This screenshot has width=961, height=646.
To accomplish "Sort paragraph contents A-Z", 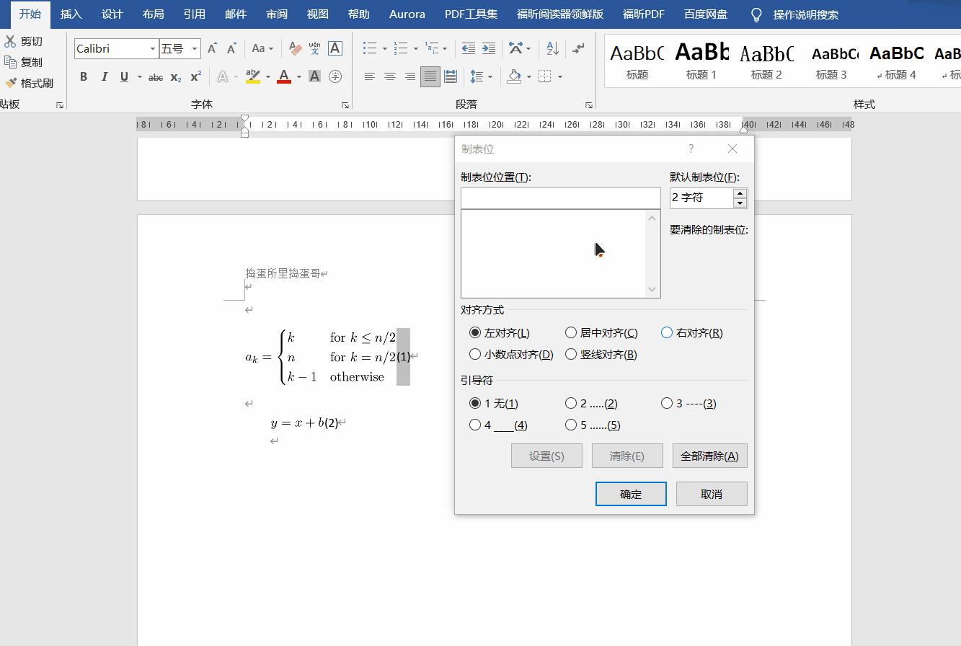I will tap(552, 48).
